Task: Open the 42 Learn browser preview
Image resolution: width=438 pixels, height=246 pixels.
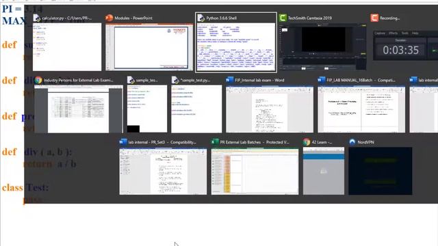Action: point(324,172)
